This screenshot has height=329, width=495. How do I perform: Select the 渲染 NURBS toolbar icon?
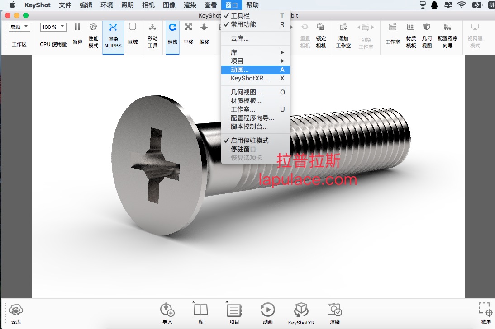click(113, 27)
